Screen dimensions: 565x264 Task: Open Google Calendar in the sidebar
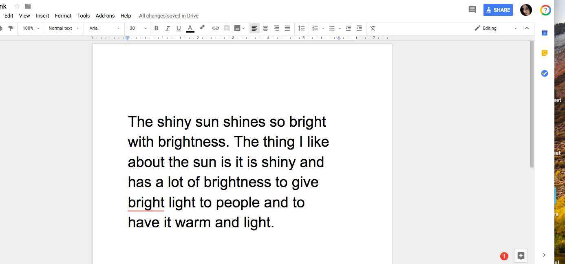(x=544, y=33)
